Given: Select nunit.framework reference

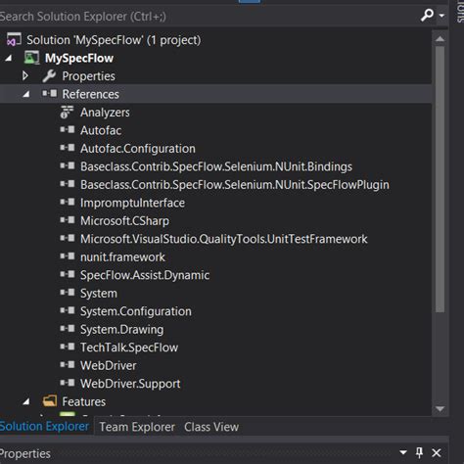Looking at the screenshot, I should [122, 257].
